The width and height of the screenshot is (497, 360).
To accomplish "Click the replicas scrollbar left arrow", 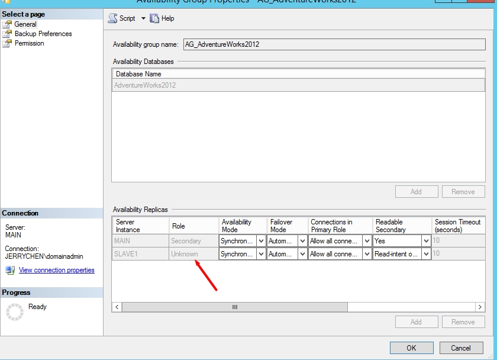I will 117,307.
